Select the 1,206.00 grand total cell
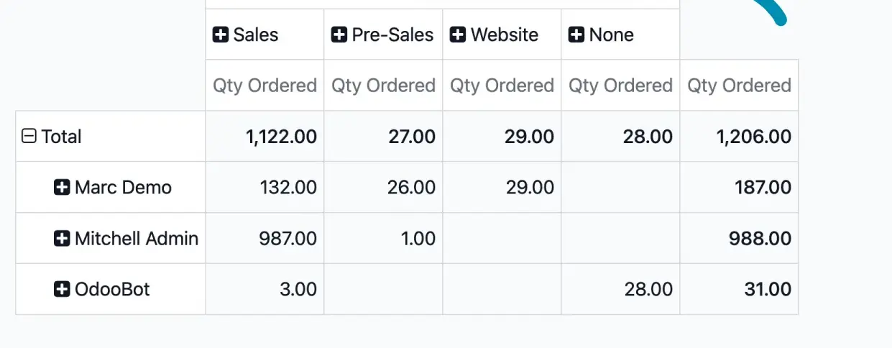The width and height of the screenshot is (892, 348). click(x=753, y=137)
